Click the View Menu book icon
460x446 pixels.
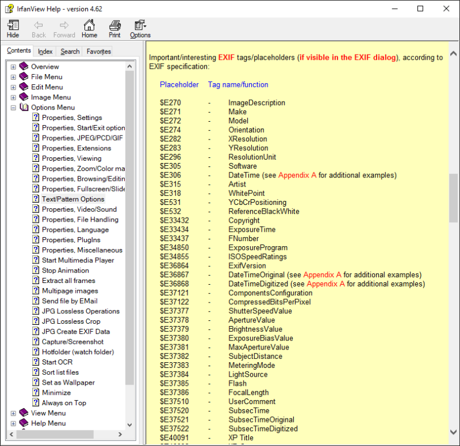[x=24, y=413]
